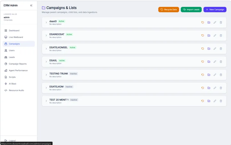Open Resource Audio page
This screenshot has width=231, height=145.
(x=19, y=90)
